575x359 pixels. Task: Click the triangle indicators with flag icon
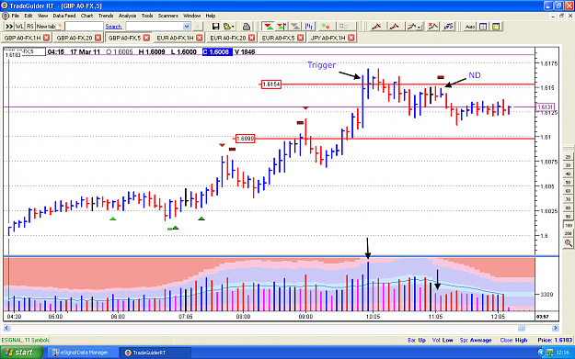click(x=282, y=27)
